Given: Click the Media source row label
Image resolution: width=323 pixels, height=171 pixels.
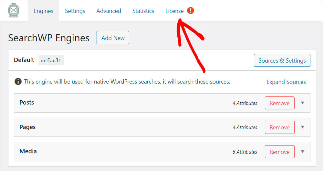Looking at the screenshot, I should pyautogui.click(x=28, y=151).
